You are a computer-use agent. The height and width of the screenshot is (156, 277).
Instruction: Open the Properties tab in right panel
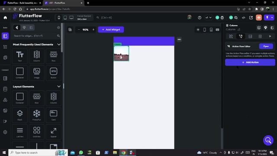(231, 36)
